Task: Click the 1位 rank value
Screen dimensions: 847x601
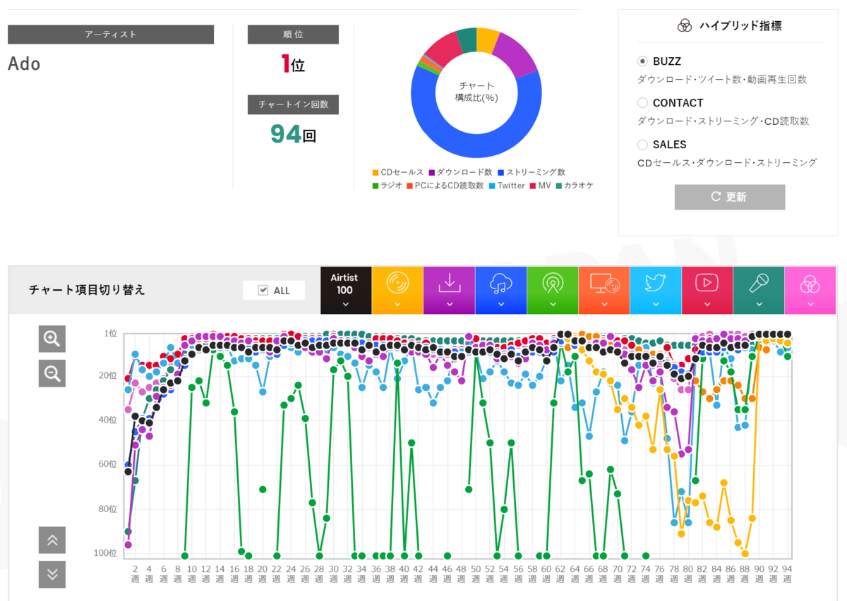Action: point(293,65)
